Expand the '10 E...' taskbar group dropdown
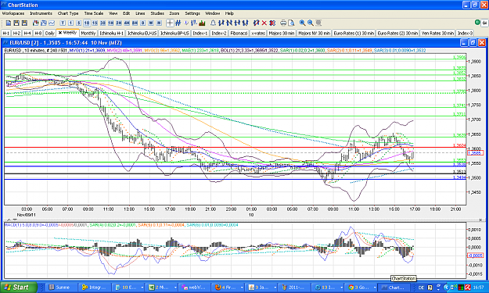Viewport: 489px width, 293px height. [142, 287]
